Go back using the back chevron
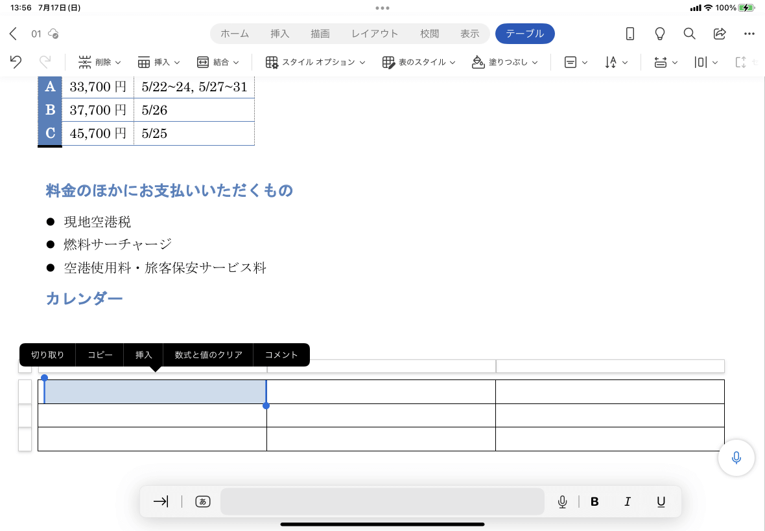The image size is (765, 531). 13,34
